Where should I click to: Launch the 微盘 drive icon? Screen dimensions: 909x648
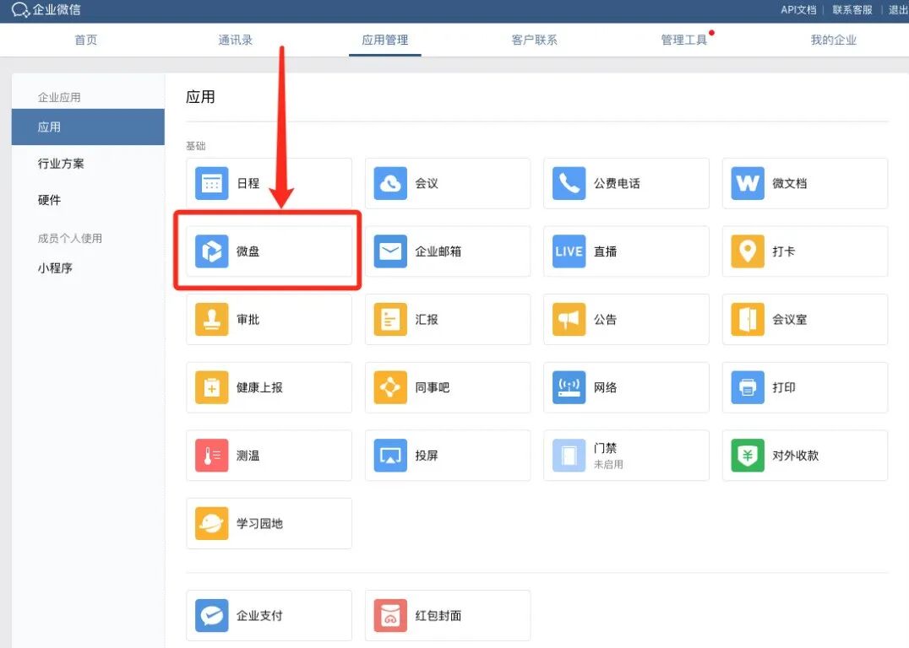[x=211, y=251]
